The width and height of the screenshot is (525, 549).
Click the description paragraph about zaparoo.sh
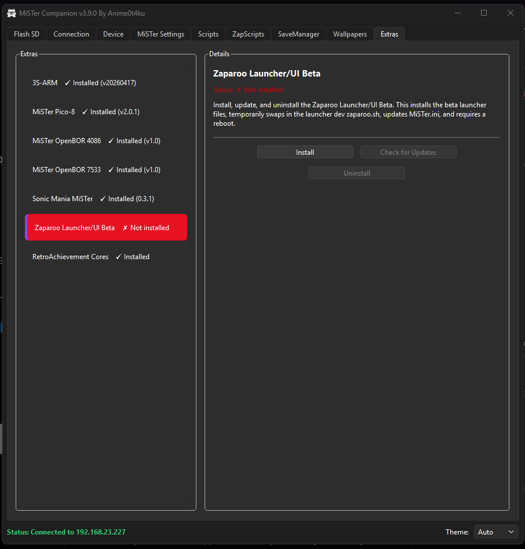pos(350,114)
